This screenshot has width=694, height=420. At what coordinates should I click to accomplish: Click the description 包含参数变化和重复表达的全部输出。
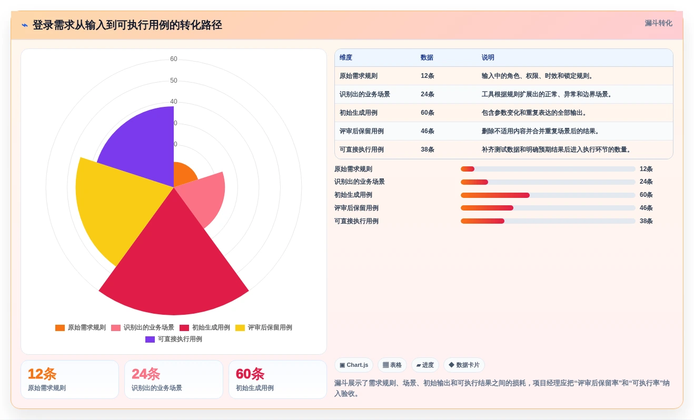click(x=534, y=113)
